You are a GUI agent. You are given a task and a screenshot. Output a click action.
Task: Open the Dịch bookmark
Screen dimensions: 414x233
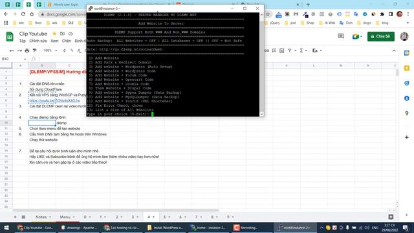coord(346,23)
